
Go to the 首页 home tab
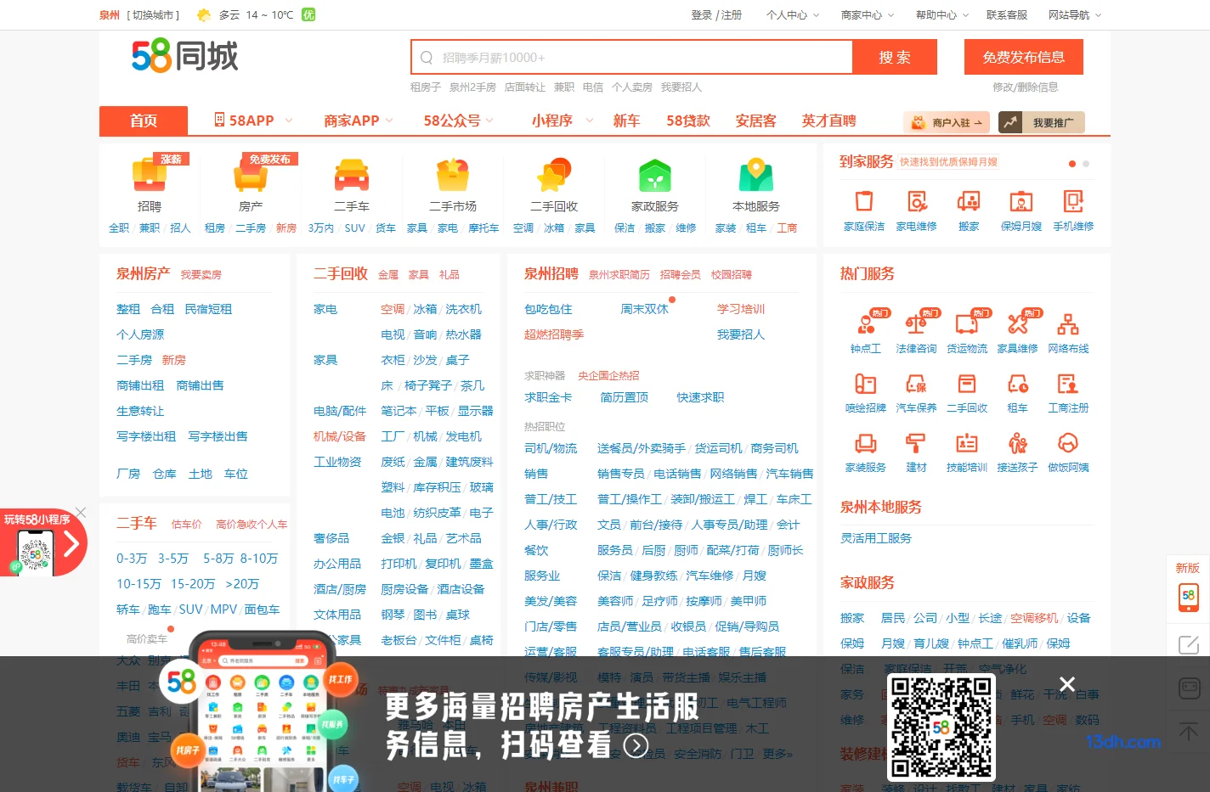coord(144,121)
